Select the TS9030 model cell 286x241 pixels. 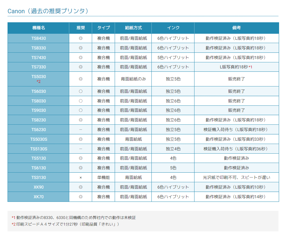[39, 111]
